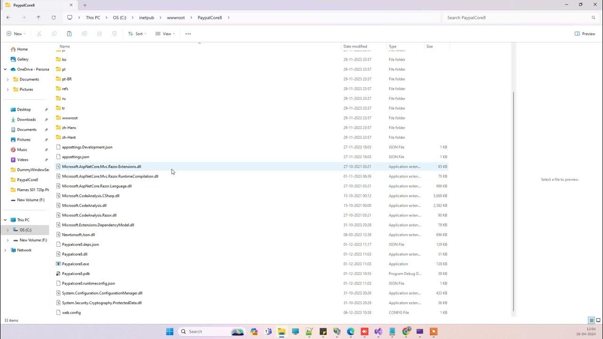Image resolution: width=603 pixels, height=339 pixels.
Task: Expand the OneDrive - Personal tree node
Action: pos(5,69)
